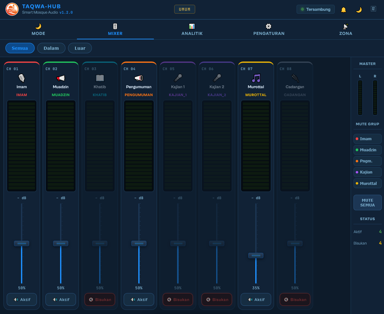Open the ANALITIK tab
The width and height of the screenshot is (384, 314).
click(192, 29)
